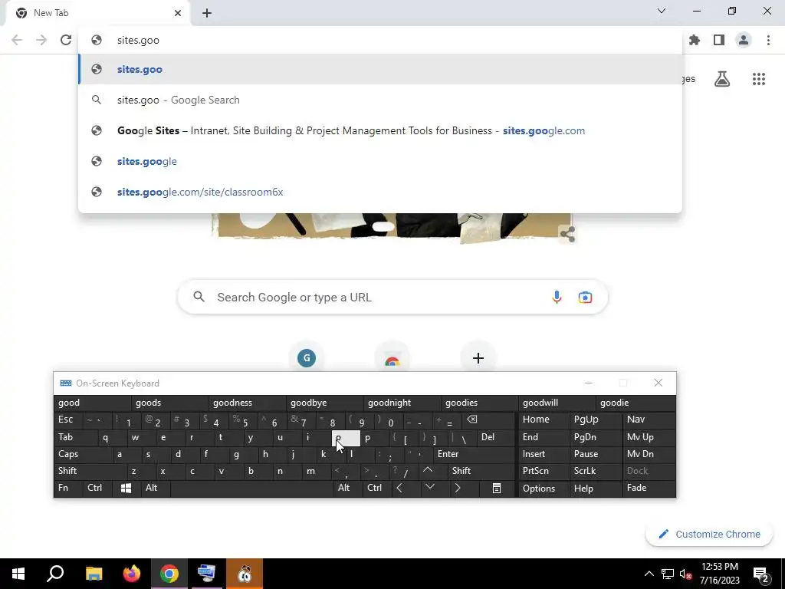Start voice search with microphone icon

[557, 297]
